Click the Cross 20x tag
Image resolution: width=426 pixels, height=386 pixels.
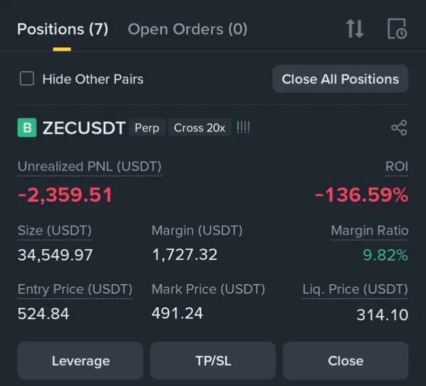coord(199,128)
